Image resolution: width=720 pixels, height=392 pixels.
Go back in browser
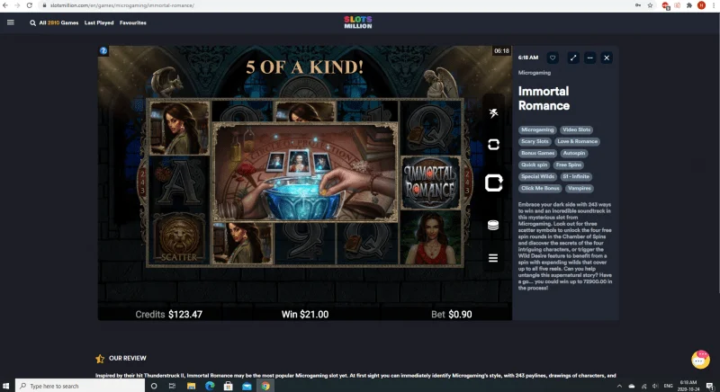pos(5,5)
